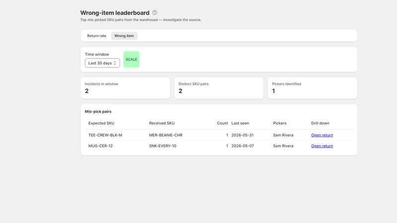Image resolution: width=397 pixels, height=223 pixels.
Task: Click the Last seen column header
Action: 240,123
